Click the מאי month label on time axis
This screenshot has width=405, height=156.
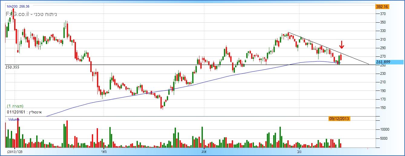coord(104,151)
